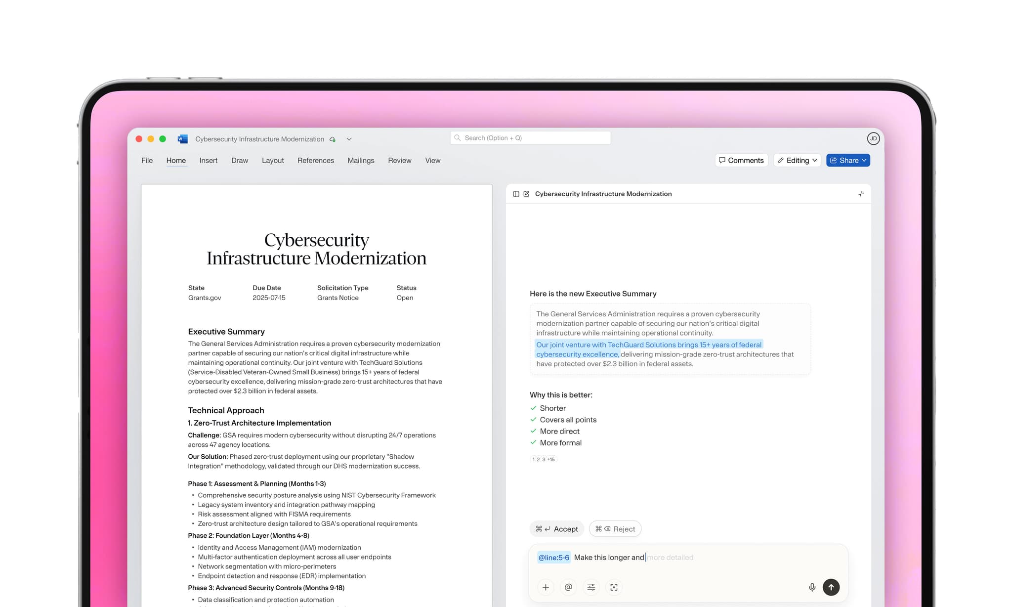Open the Insert tab
1012x607 pixels.
coord(208,161)
